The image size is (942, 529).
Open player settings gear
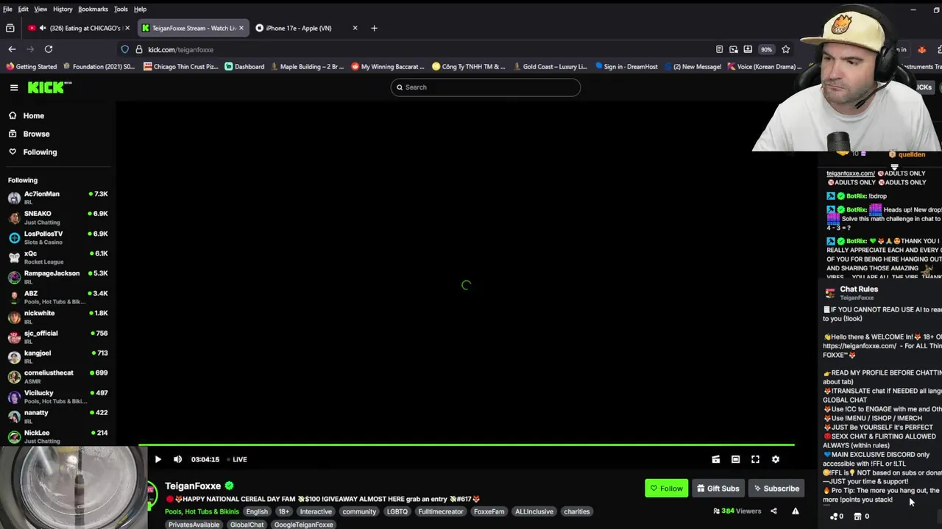pos(775,459)
